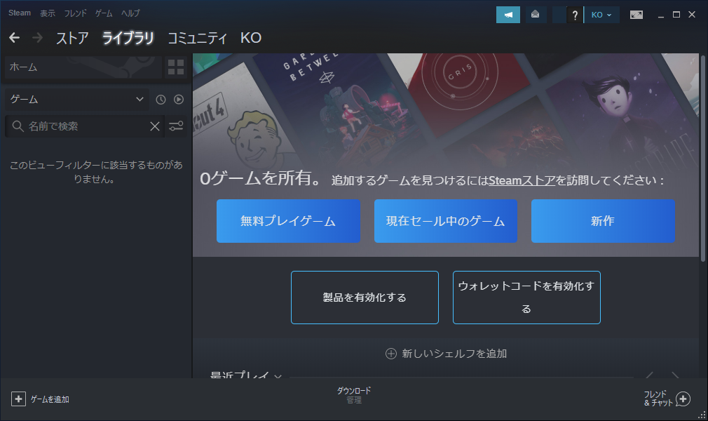The height and width of the screenshot is (421, 708).
Task: Open the announcements megaphone icon
Action: (x=508, y=15)
